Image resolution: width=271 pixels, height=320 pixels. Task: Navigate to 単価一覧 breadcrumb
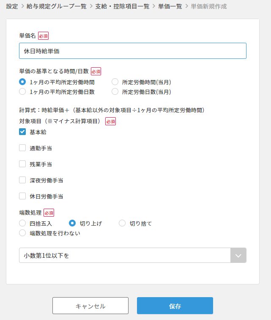pyautogui.click(x=170, y=6)
